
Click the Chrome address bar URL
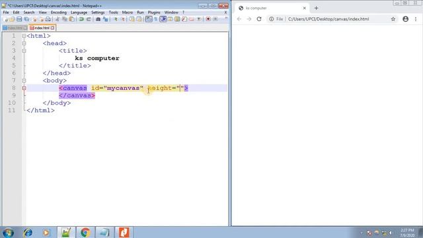coord(328,19)
